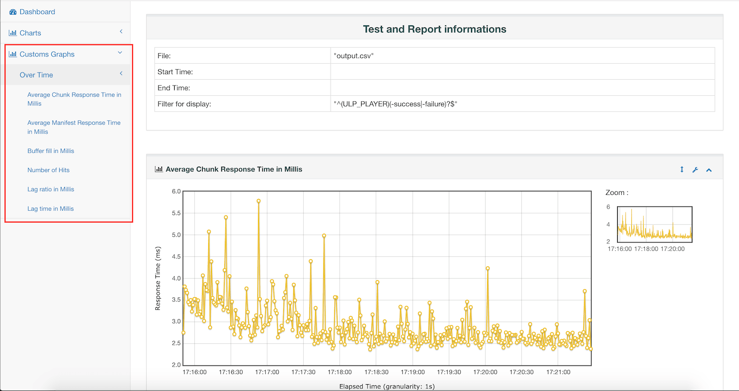This screenshot has height=391, width=739.
Task: Click the highest peak data point near 5.8 ms
Action: click(x=258, y=201)
